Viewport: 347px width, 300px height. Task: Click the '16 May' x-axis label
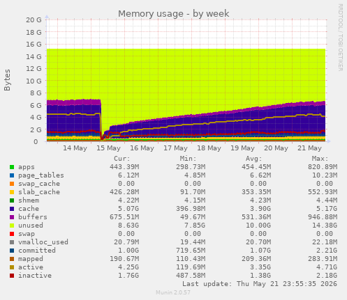(142, 148)
